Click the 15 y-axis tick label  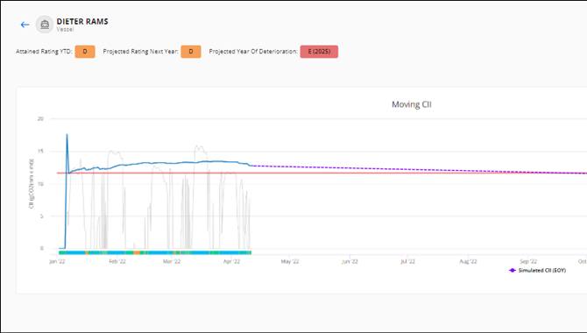[40, 152]
